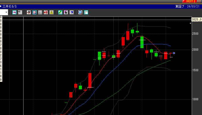The image size is (202, 115).
Task: Click the blue magnifying glass zoom icon
Action: click(80, 12)
